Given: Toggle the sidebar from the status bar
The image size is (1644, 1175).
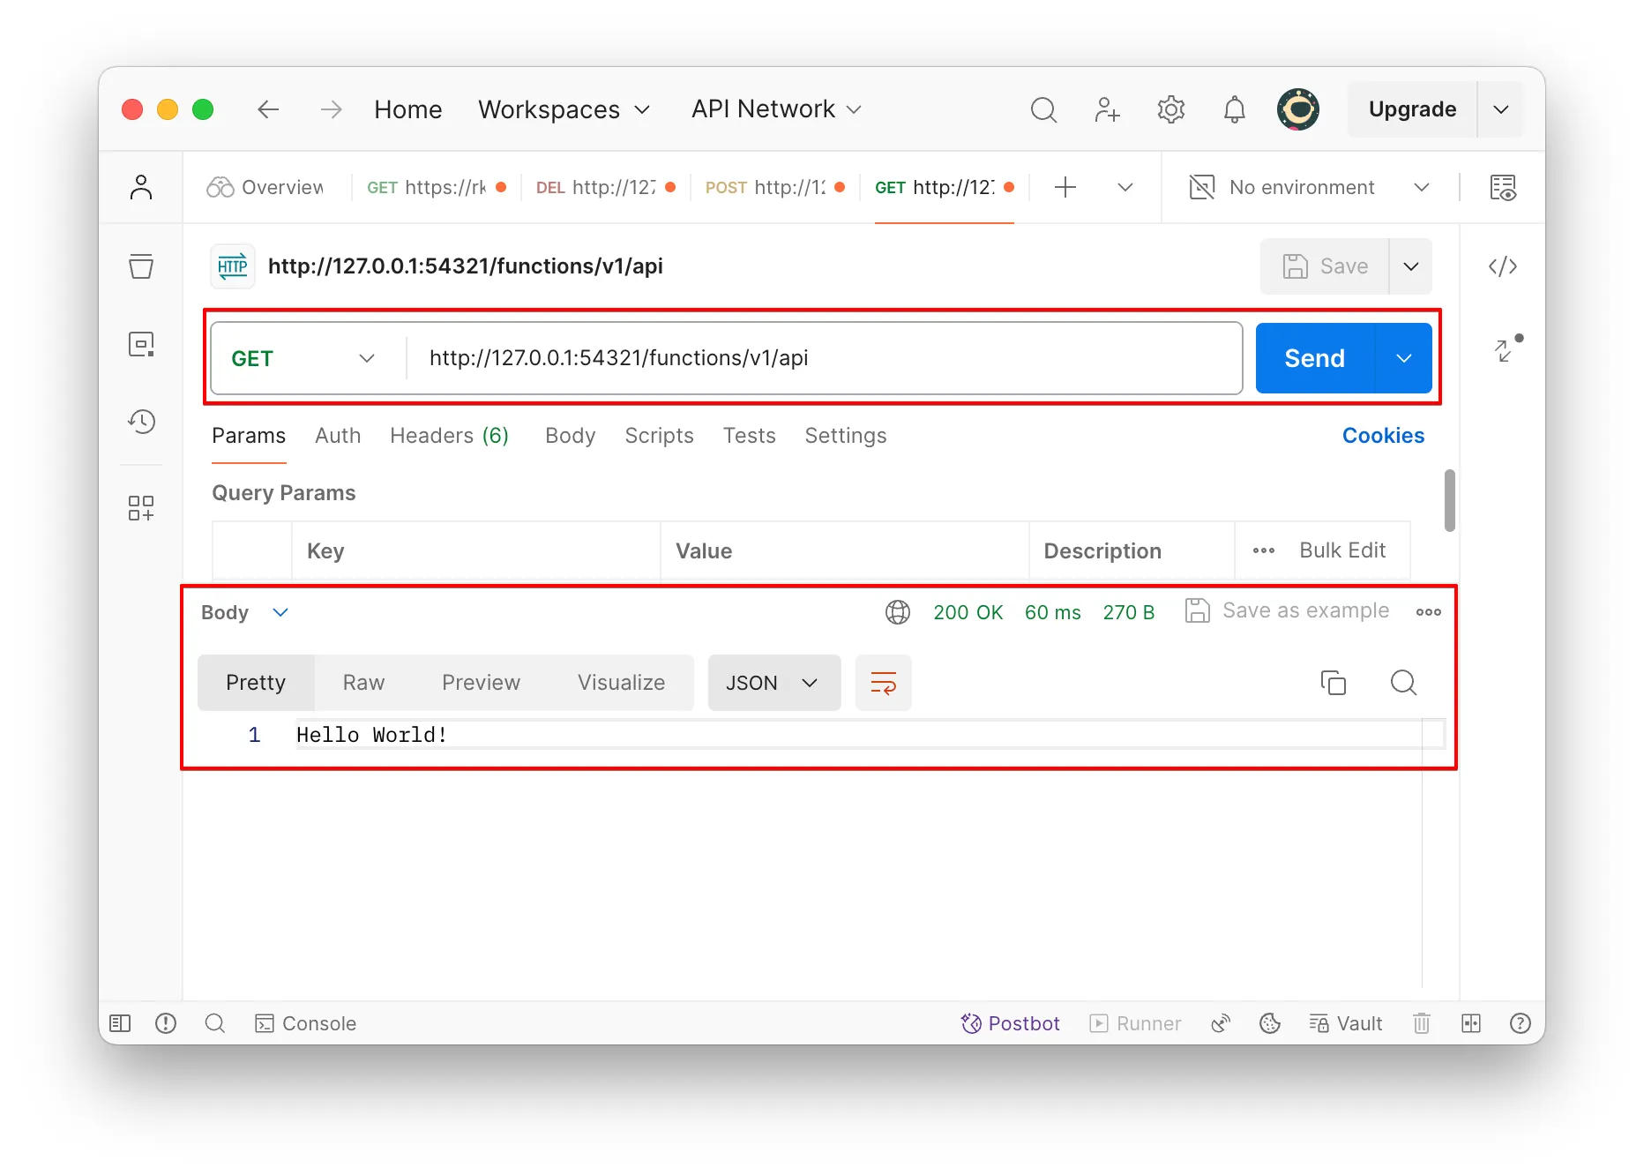Looking at the screenshot, I should [120, 1023].
